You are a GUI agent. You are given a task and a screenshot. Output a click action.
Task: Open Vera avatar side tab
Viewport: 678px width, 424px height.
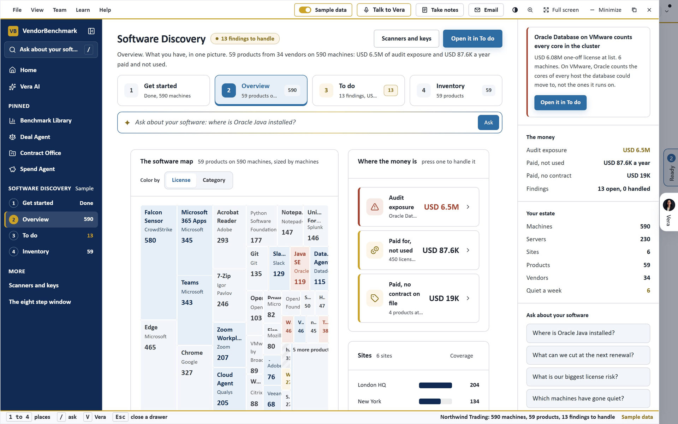tap(669, 212)
